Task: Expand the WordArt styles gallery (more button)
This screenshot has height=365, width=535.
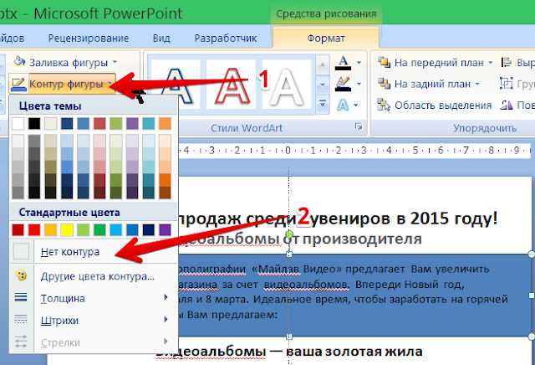Action: tap(323, 103)
